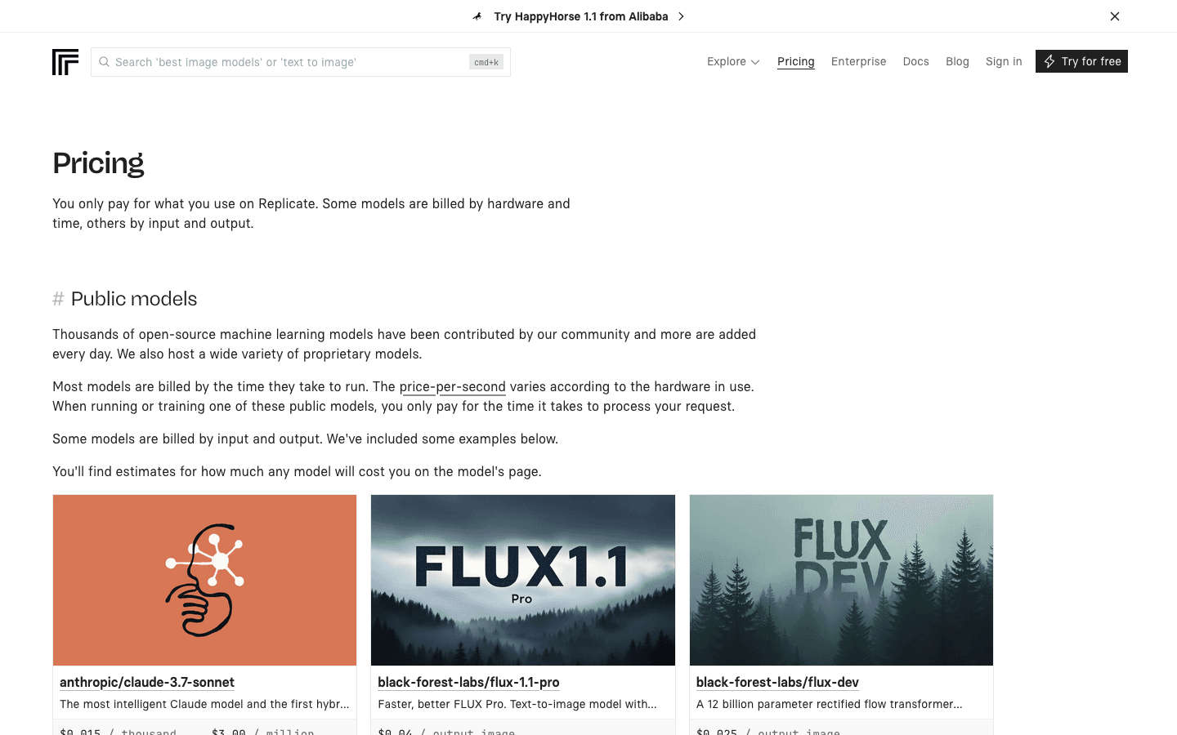Open the Pricing nav item

[x=796, y=61]
